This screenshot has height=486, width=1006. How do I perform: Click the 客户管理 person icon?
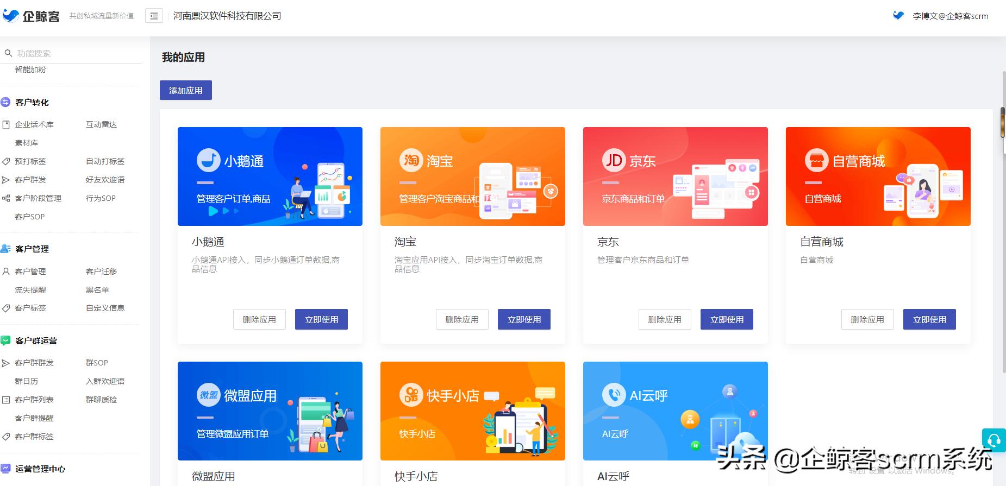point(6,272)
